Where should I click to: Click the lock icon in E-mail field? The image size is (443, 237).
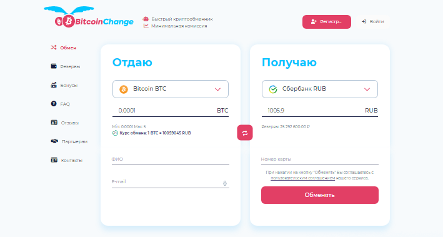coord(224,183)
